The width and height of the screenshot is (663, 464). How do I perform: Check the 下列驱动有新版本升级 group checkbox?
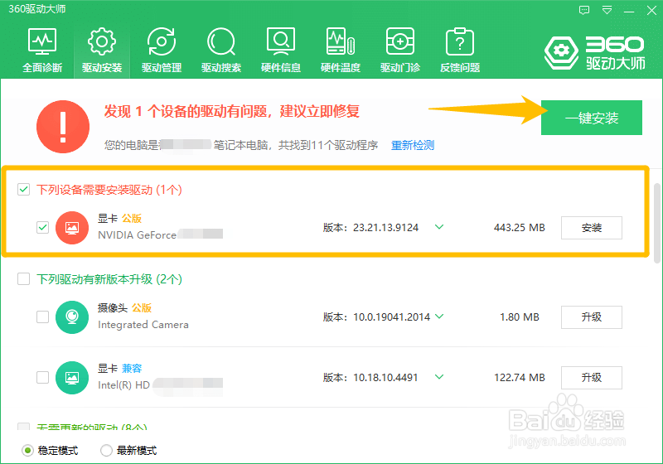[24, 279]
